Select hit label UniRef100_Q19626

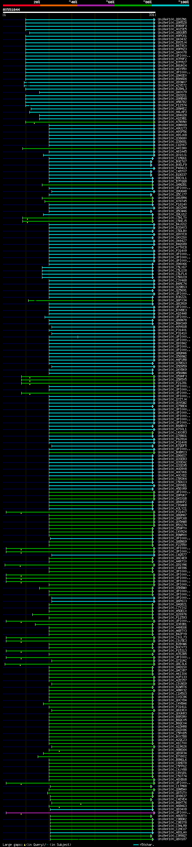click(x=172, y=746)
